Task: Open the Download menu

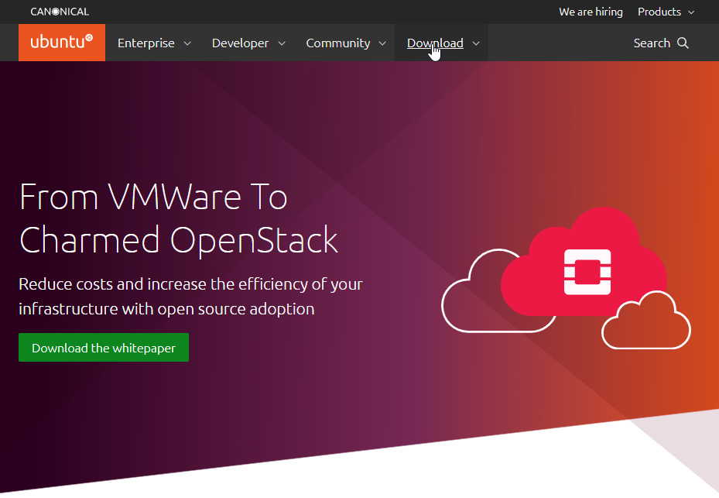Action: 435,43
